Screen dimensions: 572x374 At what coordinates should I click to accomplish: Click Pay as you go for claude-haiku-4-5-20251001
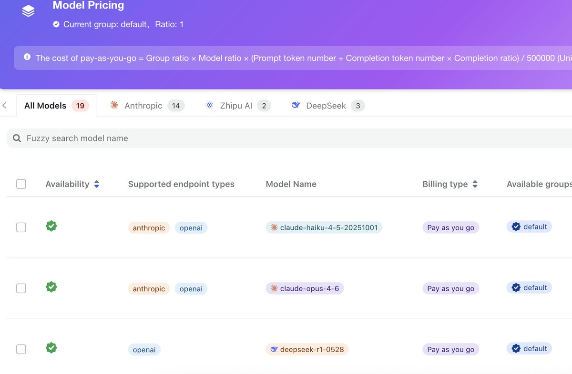(x=451, y=227)
